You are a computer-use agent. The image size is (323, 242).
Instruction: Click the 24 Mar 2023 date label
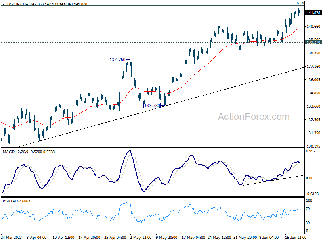pos(12,237)
